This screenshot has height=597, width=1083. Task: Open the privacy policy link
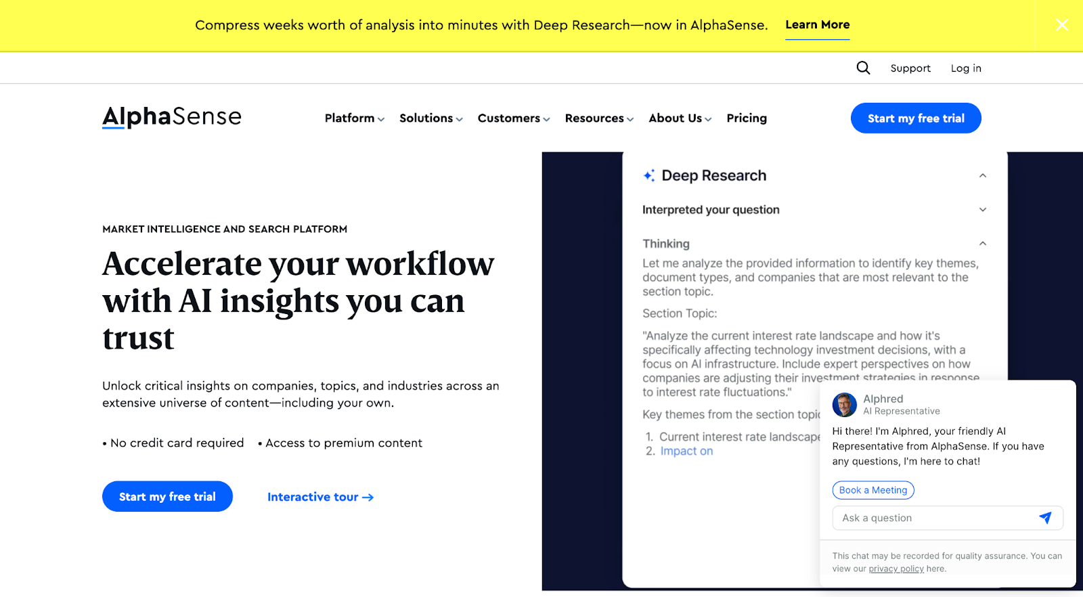pyautogui.click(x=896, y=569)
